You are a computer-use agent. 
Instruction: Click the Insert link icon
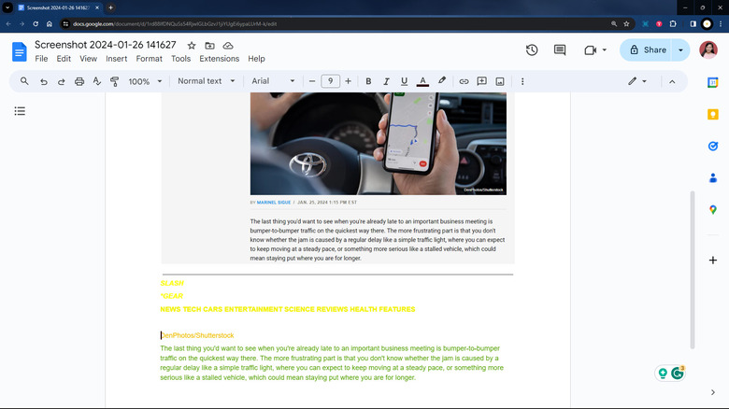(464, 81)
